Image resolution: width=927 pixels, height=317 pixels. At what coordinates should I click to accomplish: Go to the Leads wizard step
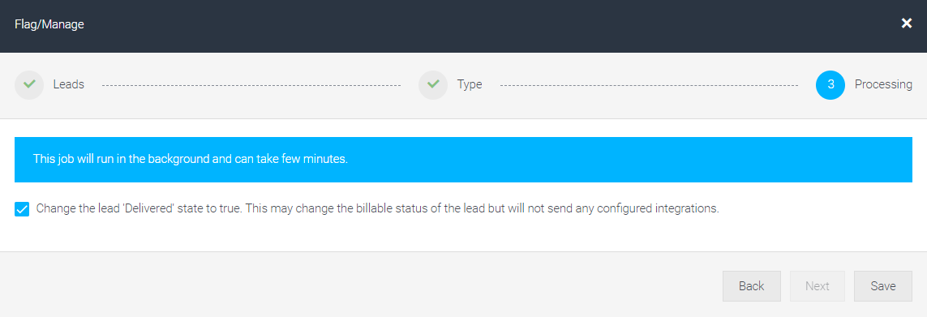69,84
